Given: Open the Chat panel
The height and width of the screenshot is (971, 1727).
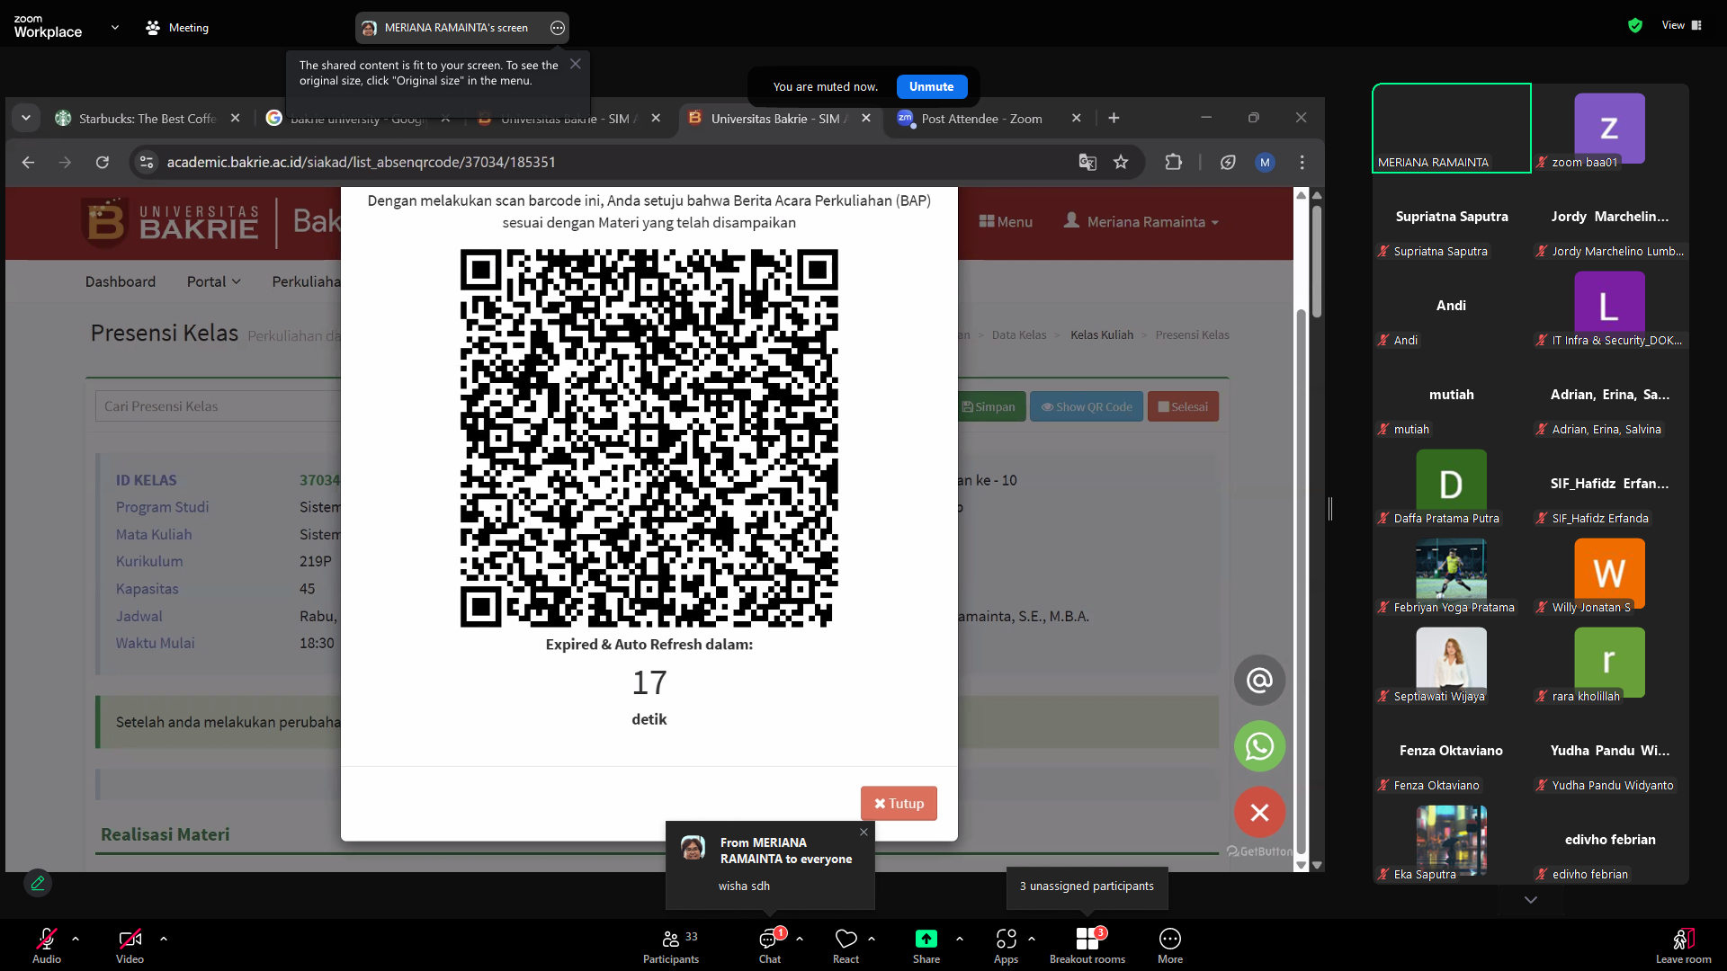Looking at the screenshot, I should (770, 946).
